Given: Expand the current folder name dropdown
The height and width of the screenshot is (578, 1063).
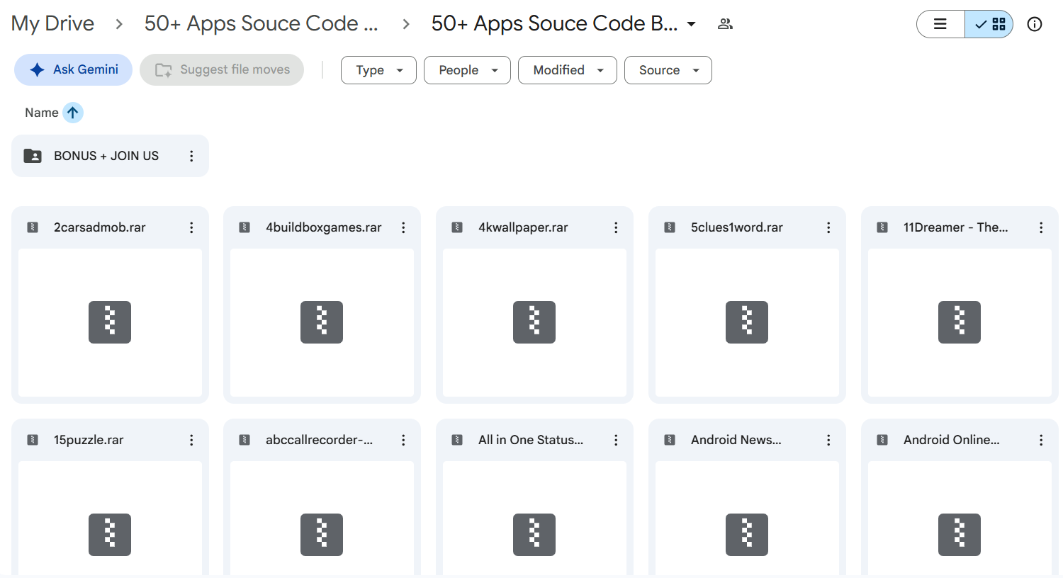Looking at the screenshot, I should coord(691,24).
